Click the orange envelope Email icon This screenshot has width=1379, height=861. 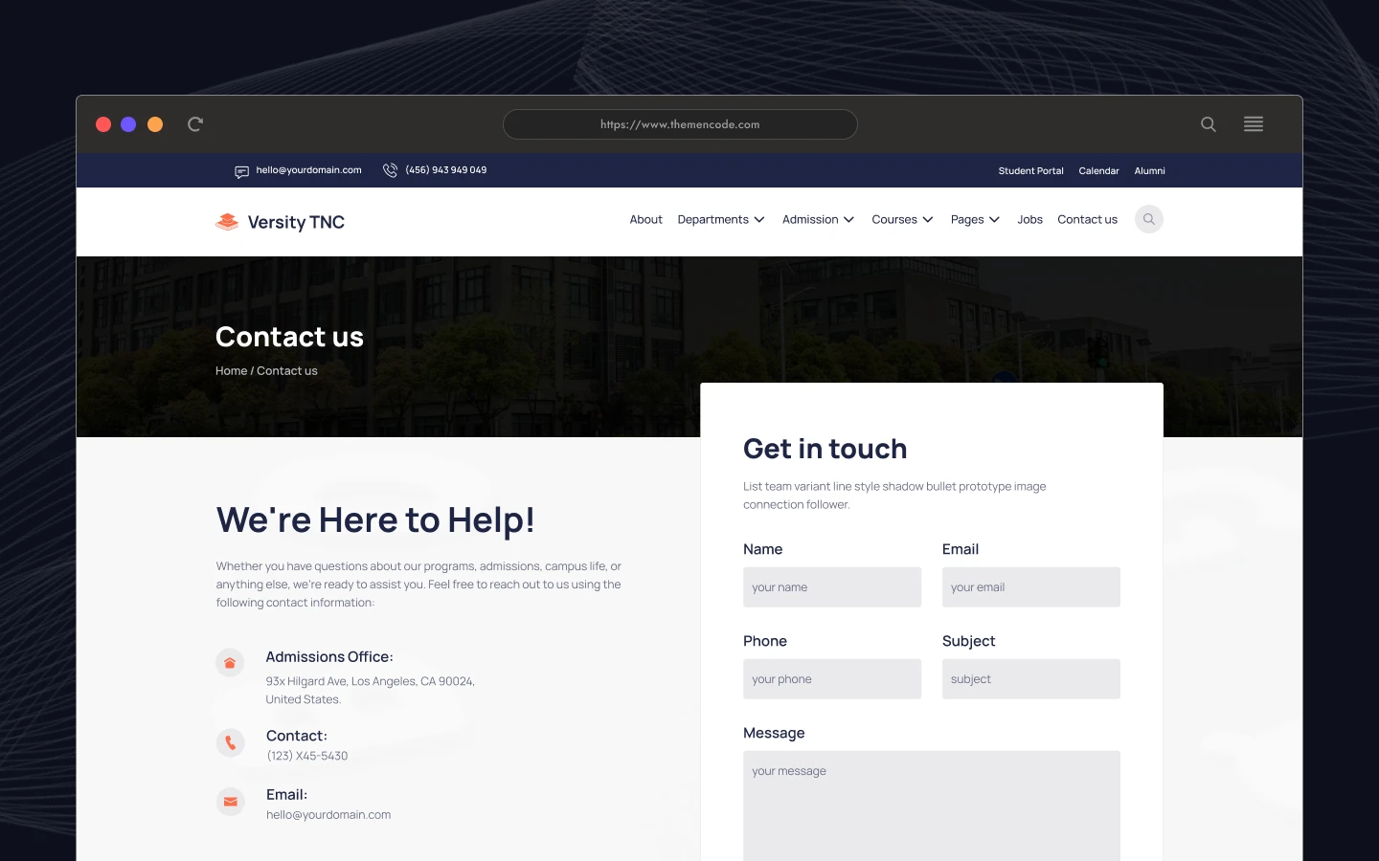(x=230, y=802)
